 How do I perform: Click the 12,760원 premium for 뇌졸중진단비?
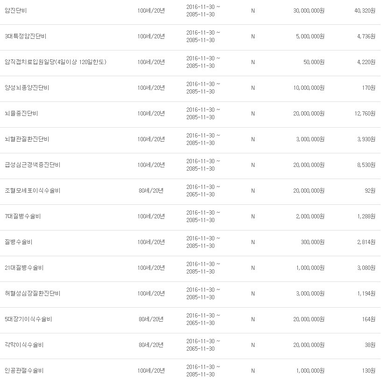coord(365,114)
